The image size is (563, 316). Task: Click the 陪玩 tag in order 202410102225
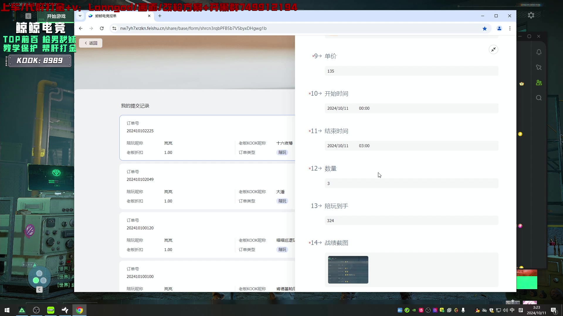[x=282, y=152]
